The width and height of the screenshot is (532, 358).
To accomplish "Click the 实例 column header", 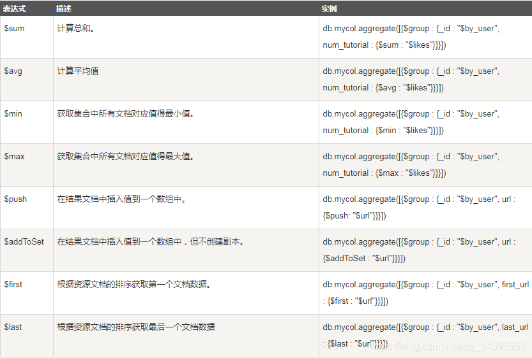I will point(329,8).
